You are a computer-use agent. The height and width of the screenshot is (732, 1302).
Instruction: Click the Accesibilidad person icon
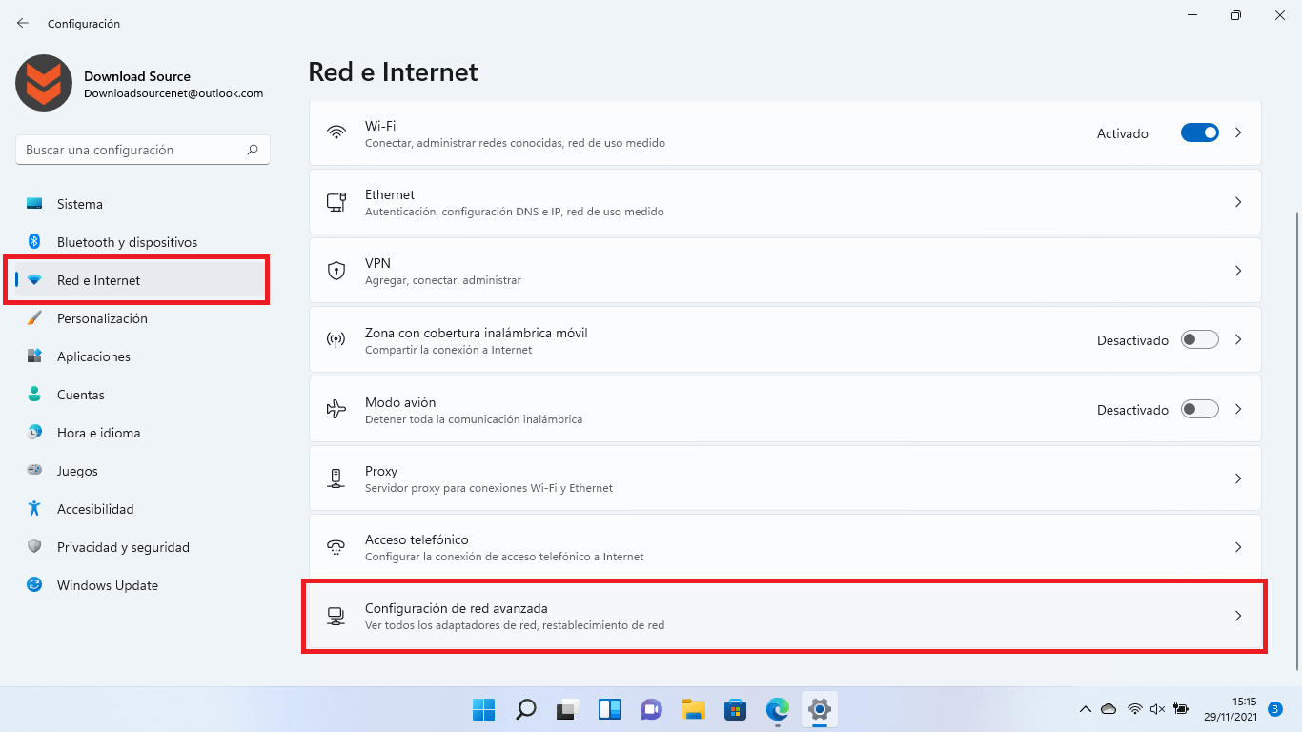[34, 509]
